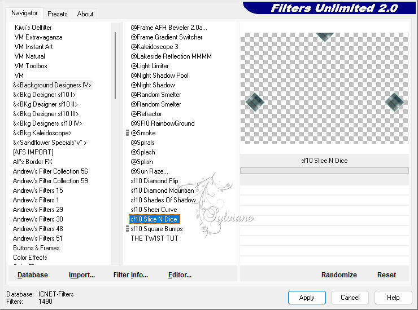The image size is (418, 310).
Task: Select &<Bkg Kaleidoscope> category
Action: pyautogui.click(x=42, y=133)
